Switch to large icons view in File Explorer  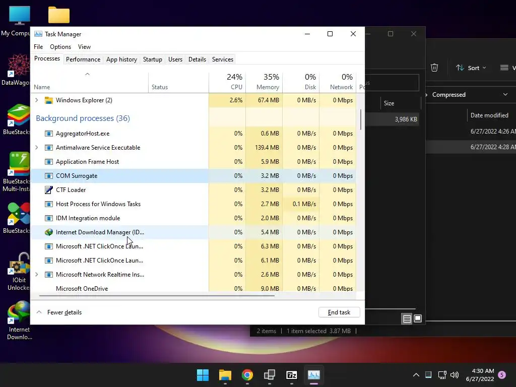(x=418, y=318)
